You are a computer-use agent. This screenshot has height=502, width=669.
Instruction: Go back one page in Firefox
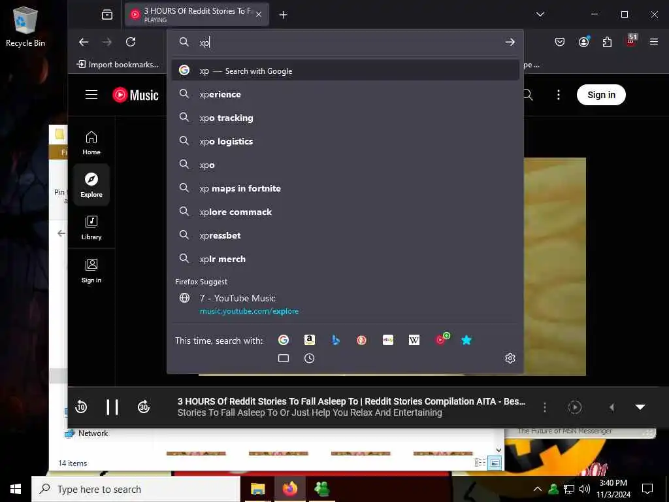coord(84,42)
